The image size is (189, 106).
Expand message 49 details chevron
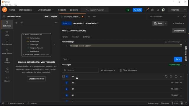click(181, 77)
